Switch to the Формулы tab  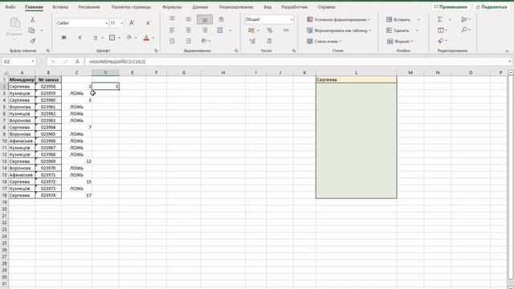172,7
